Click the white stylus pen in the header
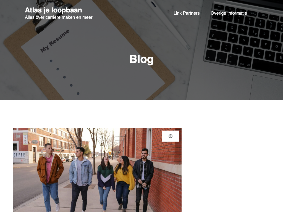This screenshot has width=283, height=212. [167, 24]
